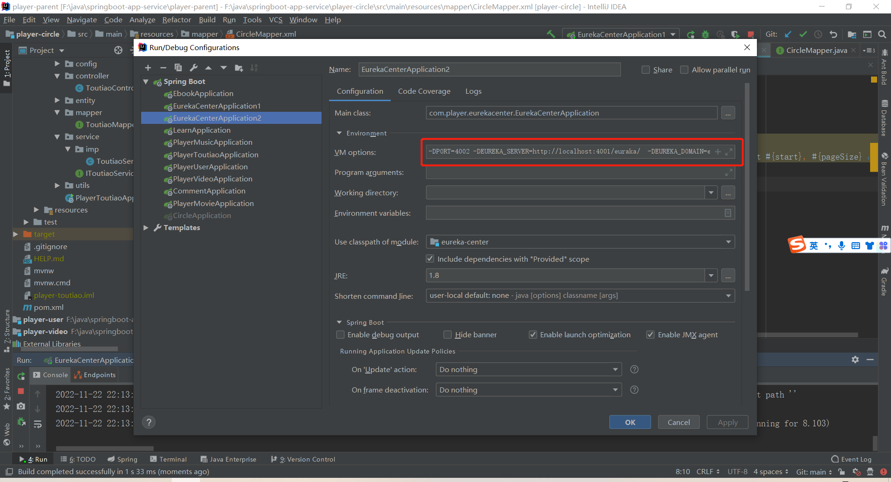Rerun application in main toolbar
This screenshot has height=482, width=891.
click(691, 34)
